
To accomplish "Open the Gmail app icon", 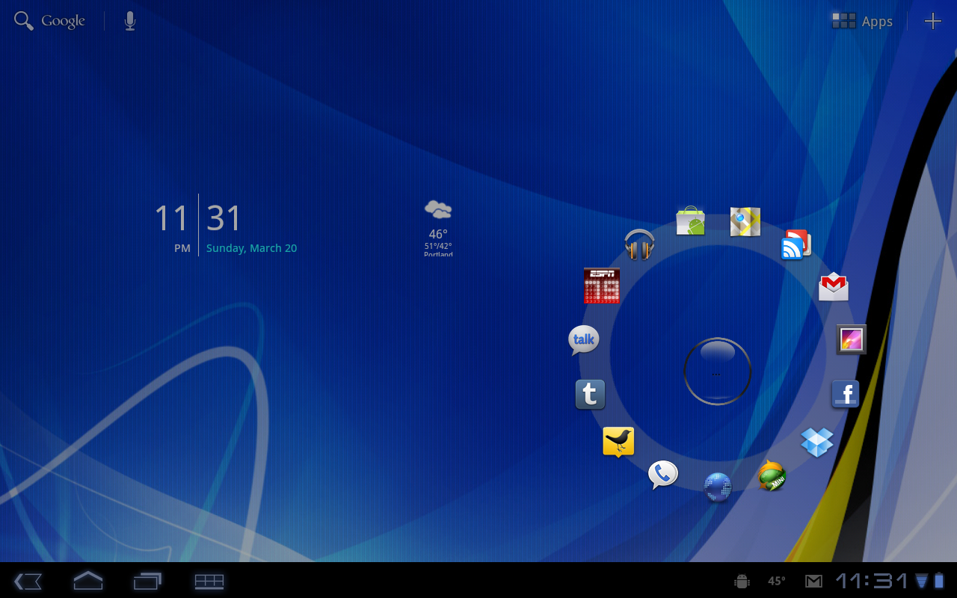I will [833, 286].
